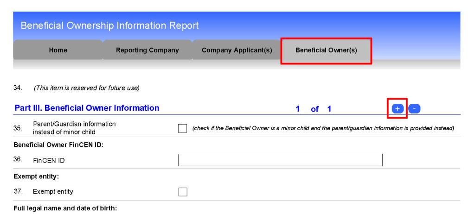Focus the FinCEN ID input field
This screenshot has width=475, height=214.
[x=280, y=160]
